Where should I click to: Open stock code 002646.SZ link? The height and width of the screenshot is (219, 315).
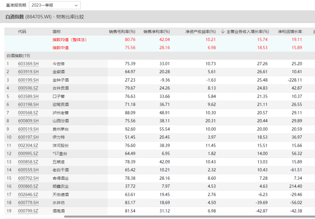click(28, 195)
